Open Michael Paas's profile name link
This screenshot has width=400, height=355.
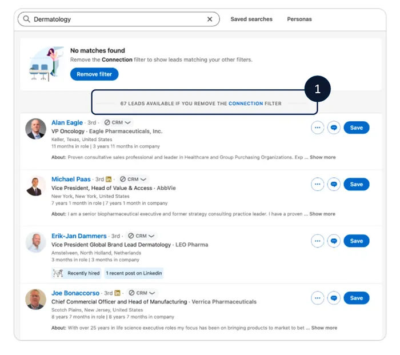[x=71, y=179]
